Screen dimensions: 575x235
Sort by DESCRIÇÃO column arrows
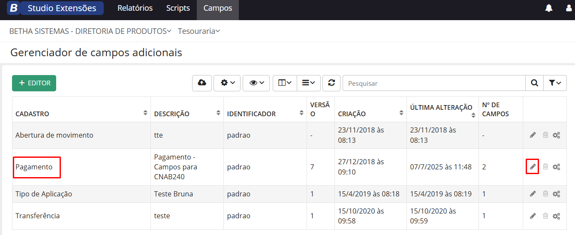click(x=218, y=113)
